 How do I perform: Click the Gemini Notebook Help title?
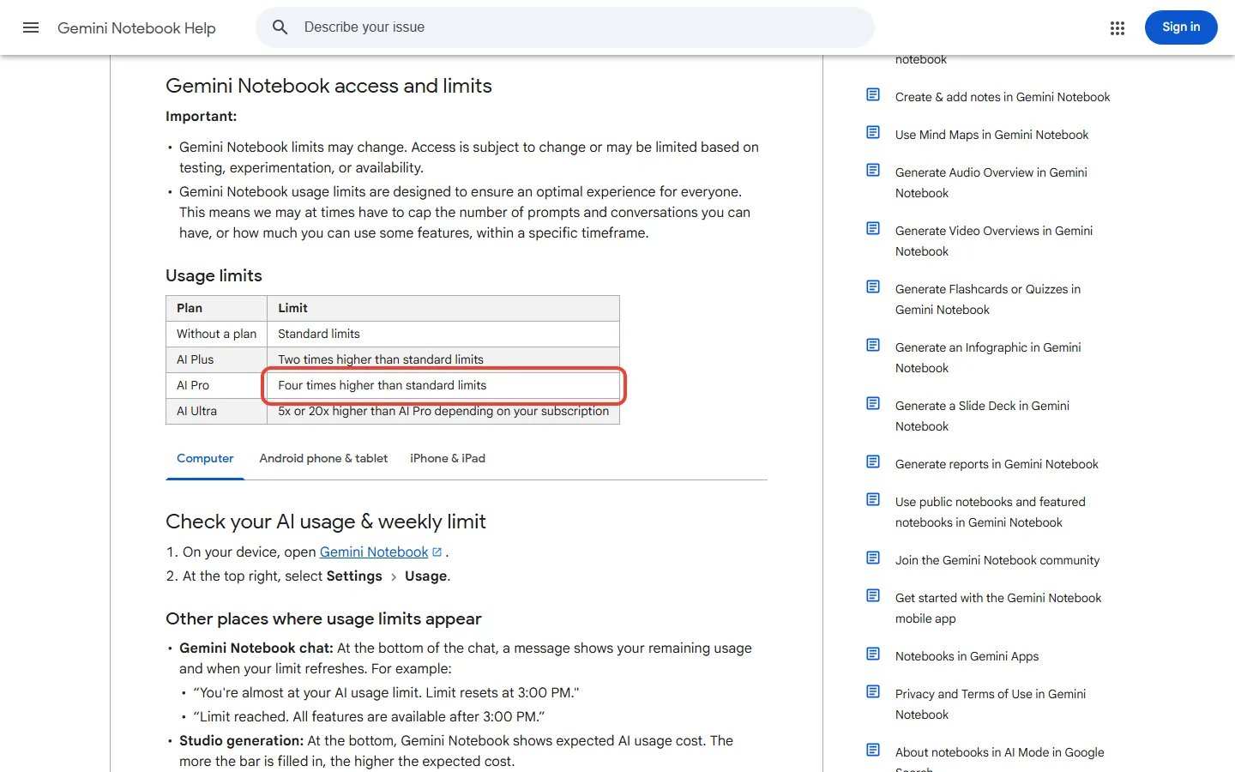coord(136,28)
